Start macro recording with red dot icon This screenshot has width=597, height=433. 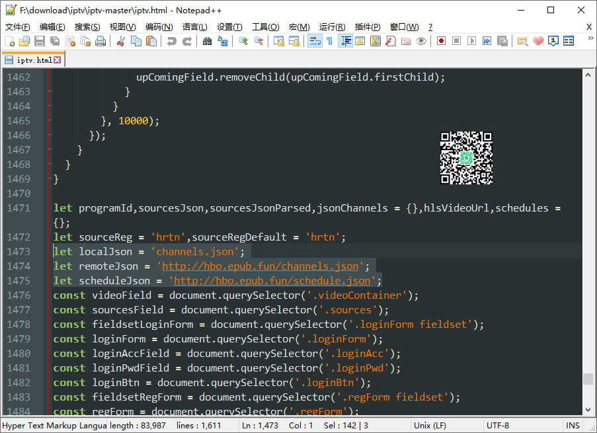441,41
